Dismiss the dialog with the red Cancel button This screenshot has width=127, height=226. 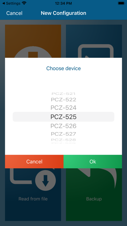coord(34,162)
